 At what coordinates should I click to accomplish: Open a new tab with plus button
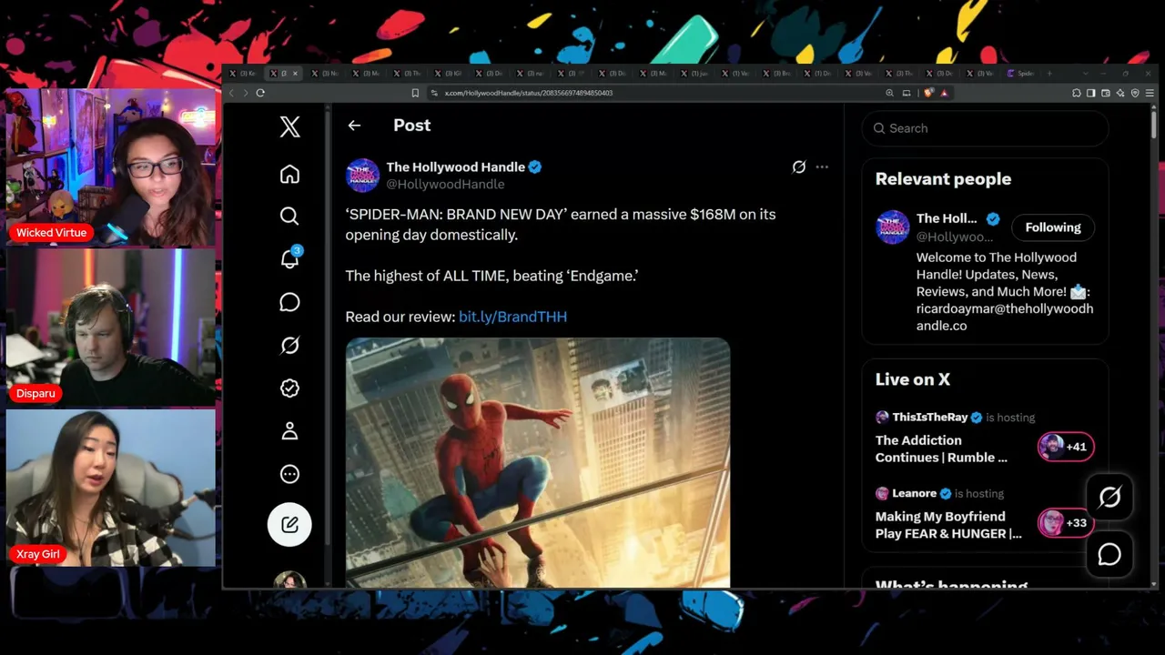1049,73
